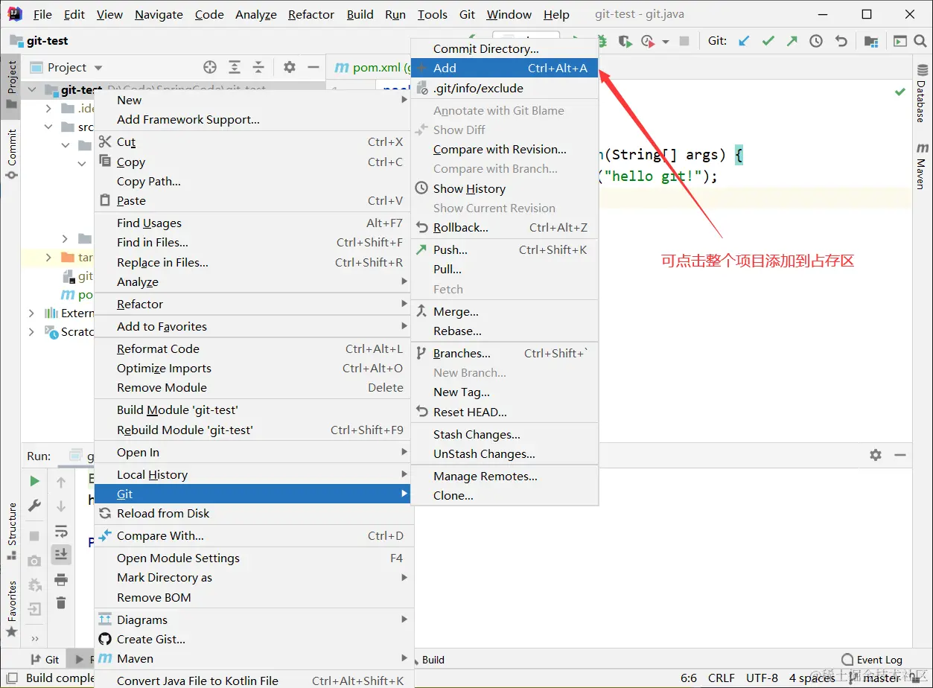Choose Branches in the Git submenu
This screenshot has width=933, height=688.
505,353
